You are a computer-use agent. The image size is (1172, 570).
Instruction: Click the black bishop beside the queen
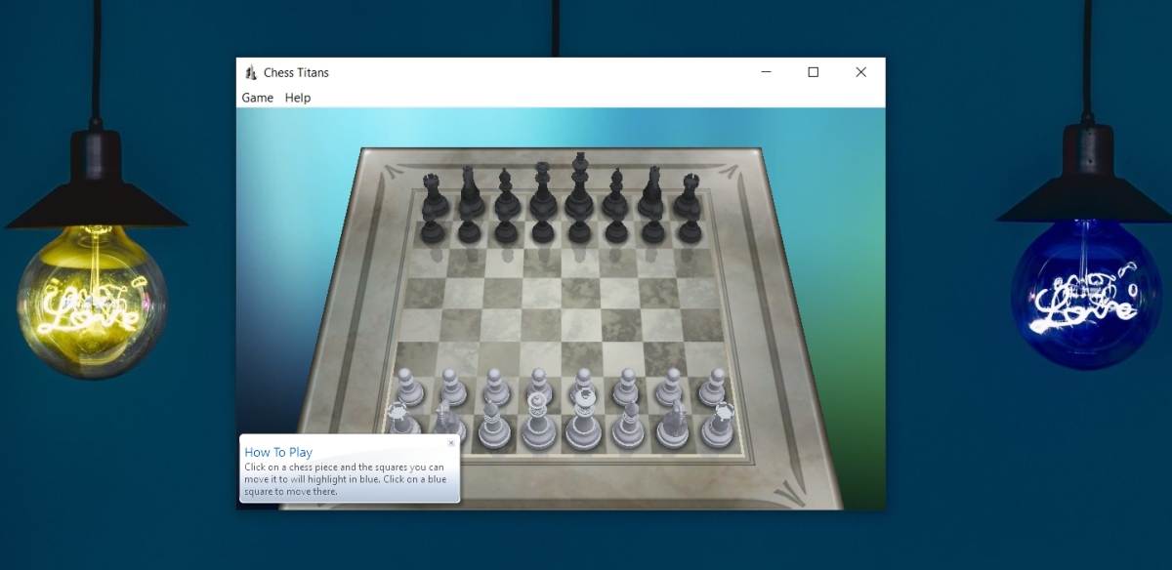tap(506, 193)
